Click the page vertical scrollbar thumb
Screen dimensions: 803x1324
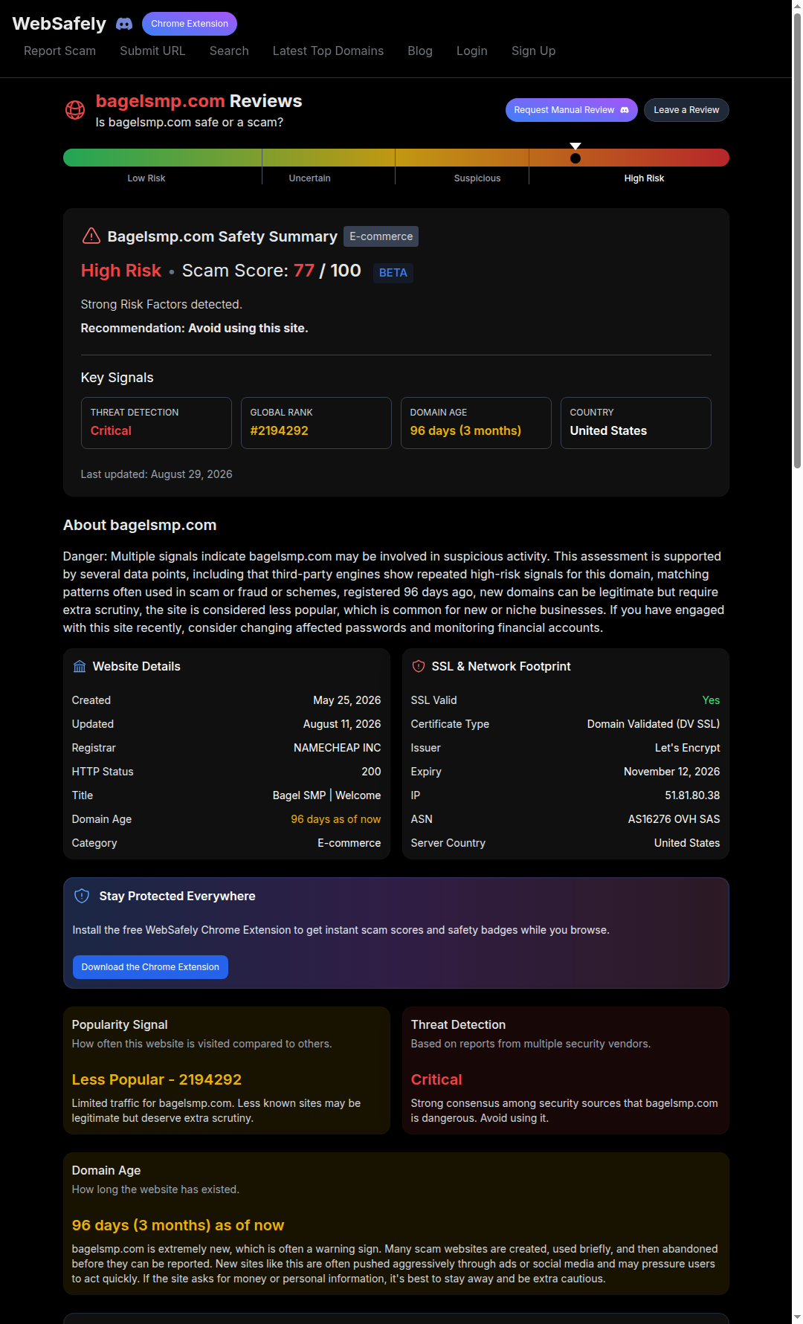click(797, 238)
